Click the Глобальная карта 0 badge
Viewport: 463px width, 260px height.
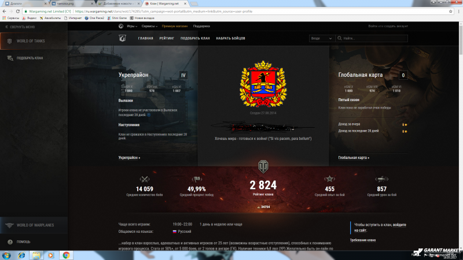click(x=403, y=75)
